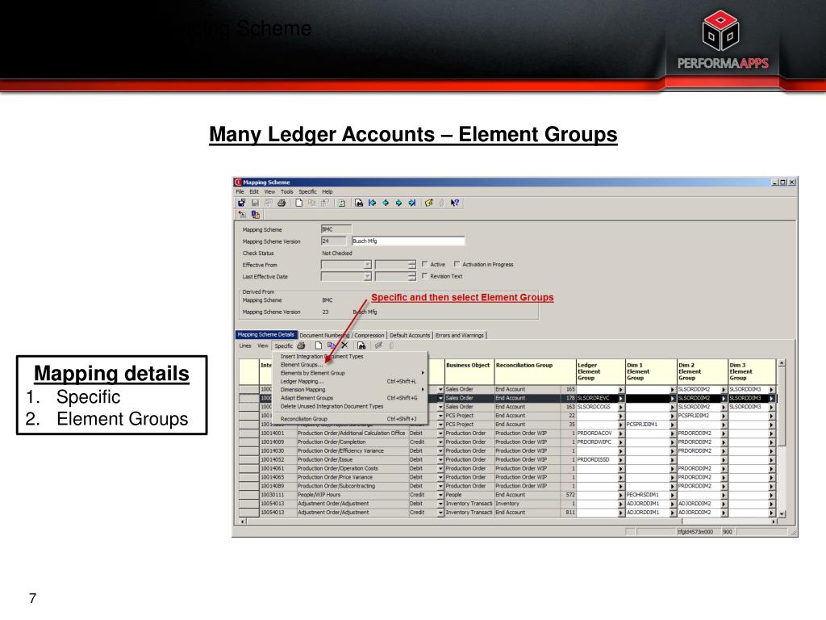Expand Ledger Element Group arrow for SLSORDREVC
826x620 pixels.
622,399
